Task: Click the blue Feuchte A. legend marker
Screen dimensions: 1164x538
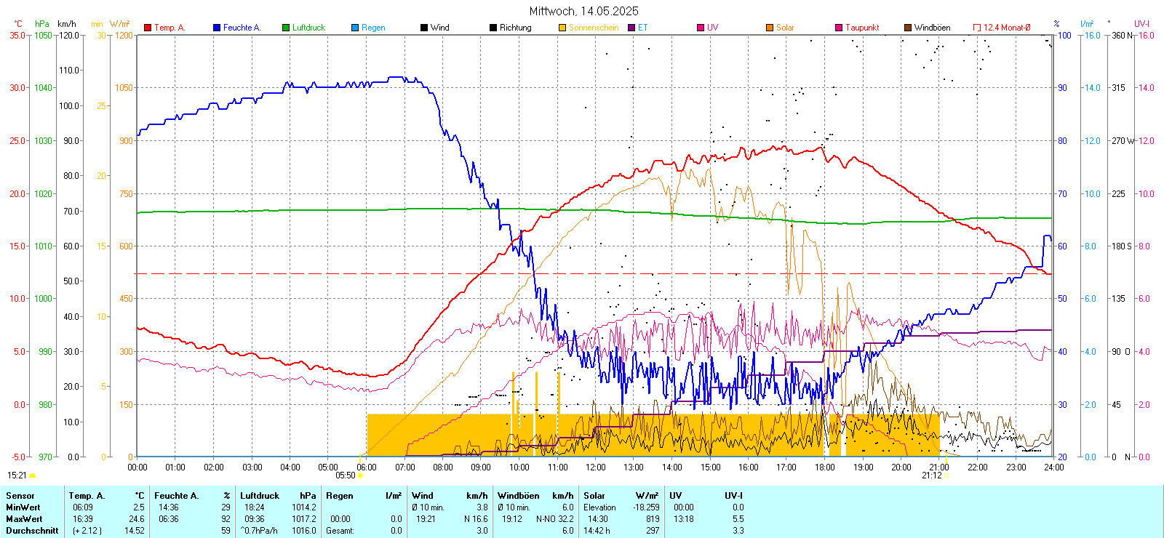Action: [x=217, y=28]
